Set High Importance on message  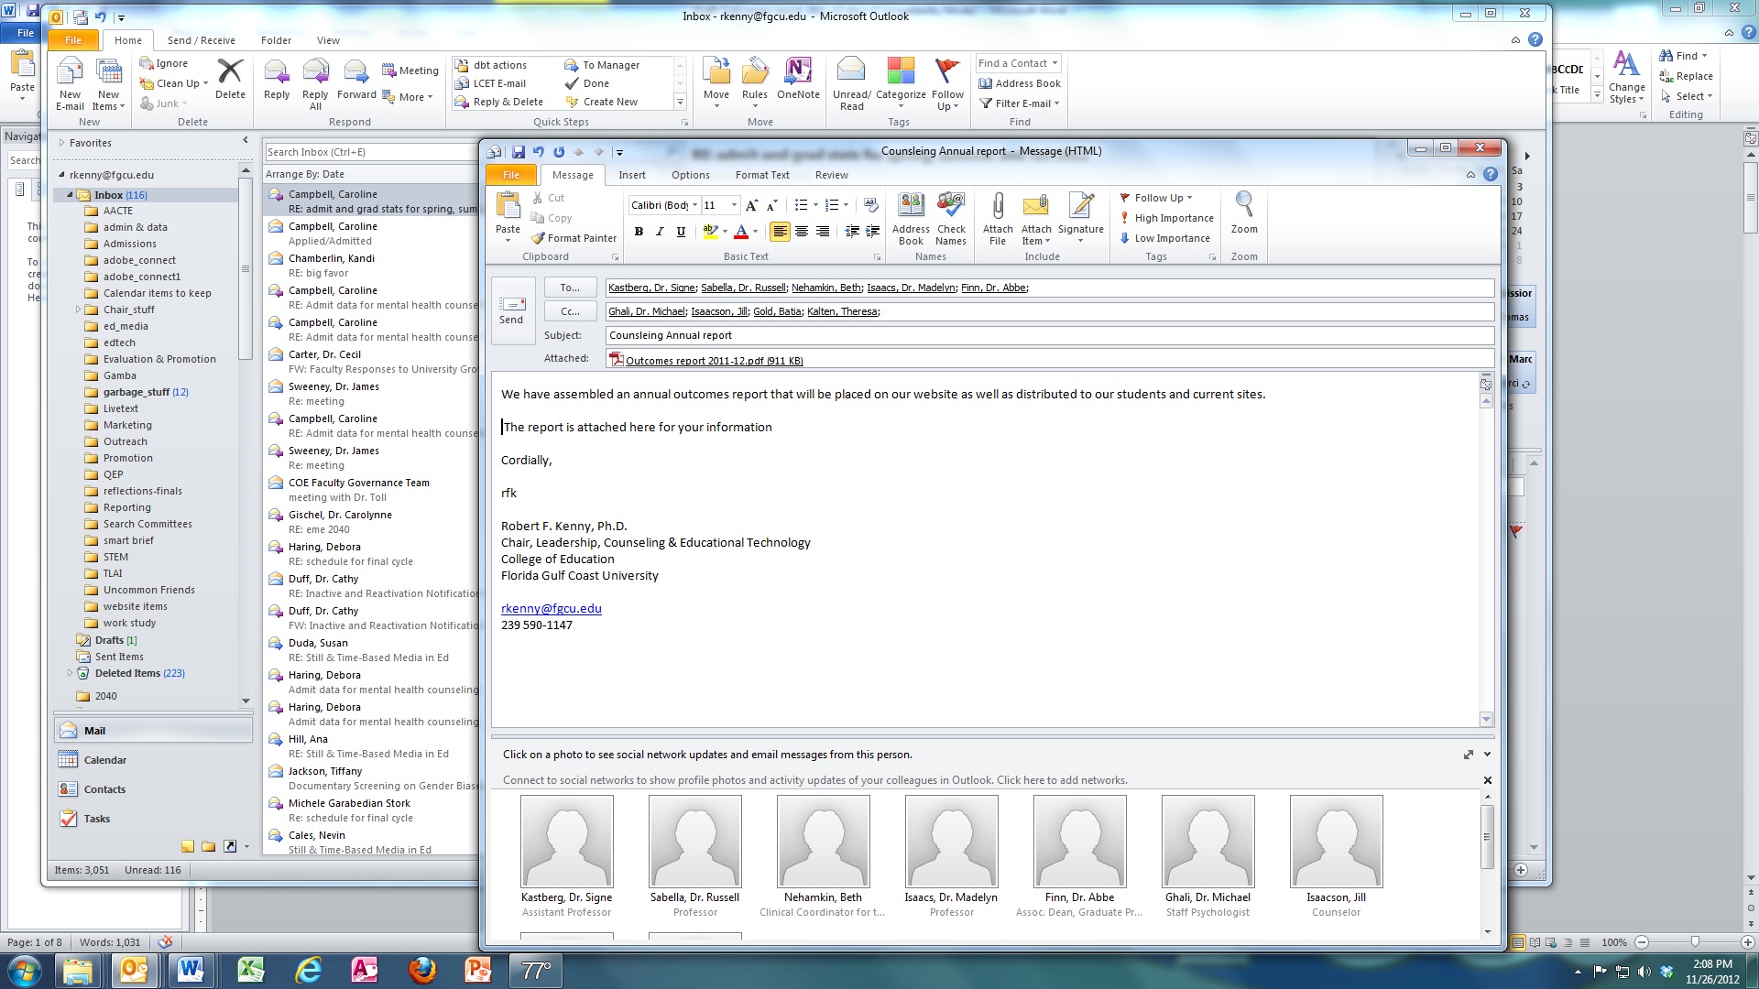(1166, 218)
